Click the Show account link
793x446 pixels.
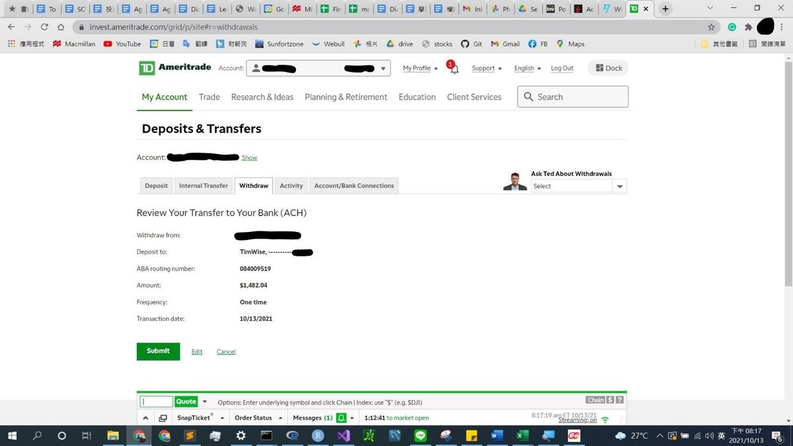pyautogui.click(x=249, y=157)
